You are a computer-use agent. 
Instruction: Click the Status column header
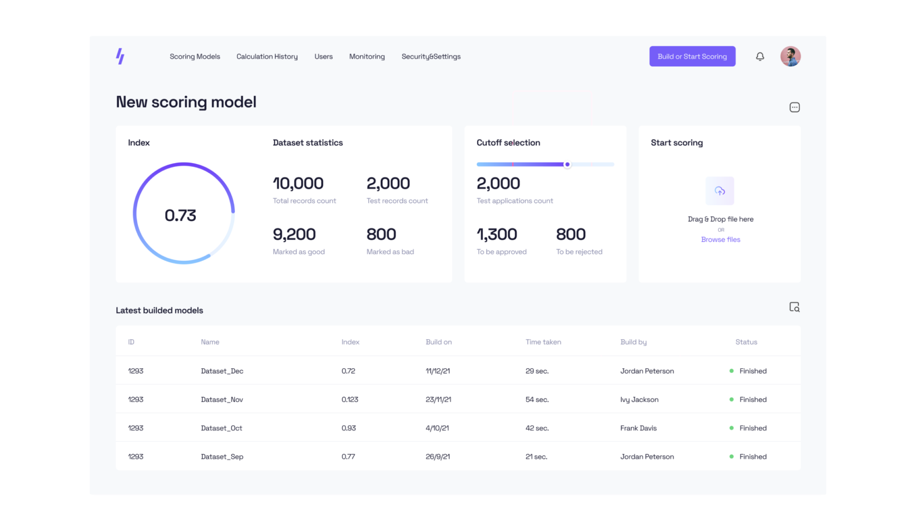[x=746, y=342]
